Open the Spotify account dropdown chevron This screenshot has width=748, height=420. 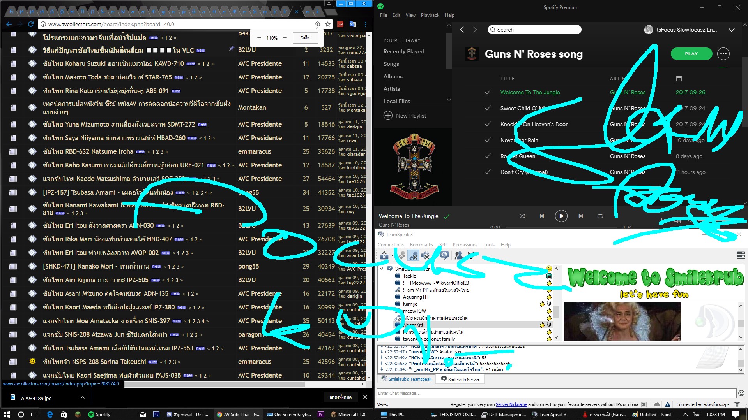(x=732, y=30)
